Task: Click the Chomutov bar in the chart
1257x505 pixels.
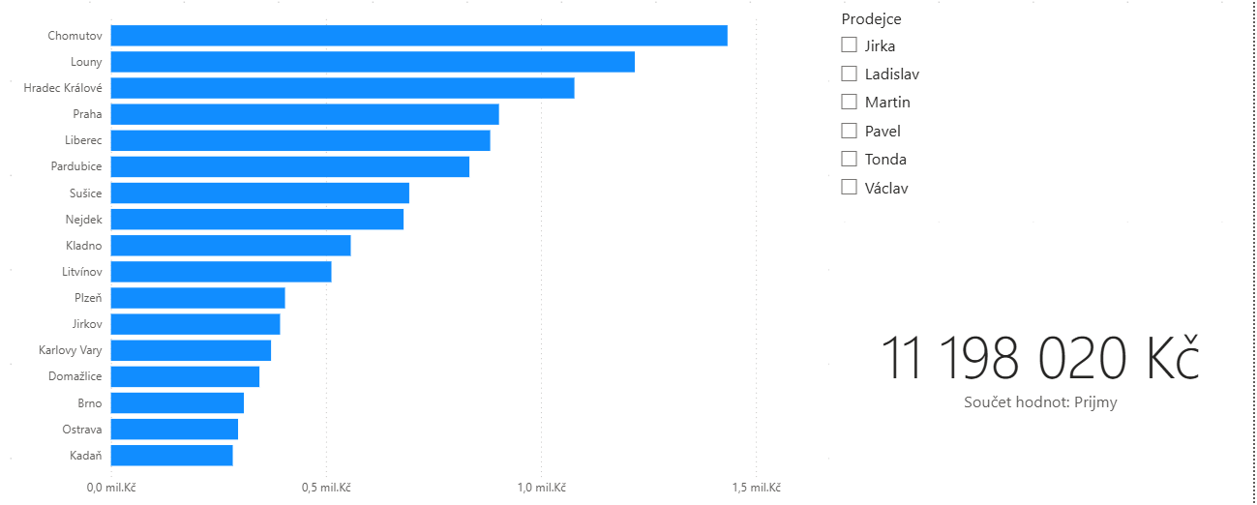Action: (x=418, y=36)
